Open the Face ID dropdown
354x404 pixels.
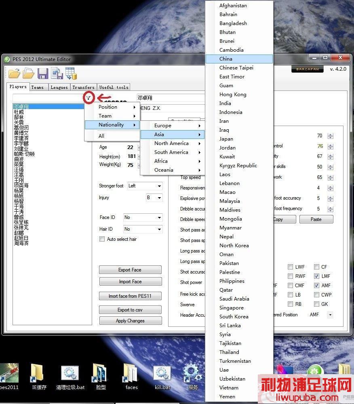point(143,217)
